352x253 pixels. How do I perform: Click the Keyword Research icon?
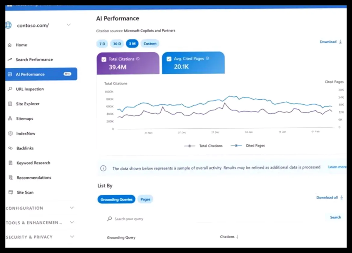click(x=11, y=163)
